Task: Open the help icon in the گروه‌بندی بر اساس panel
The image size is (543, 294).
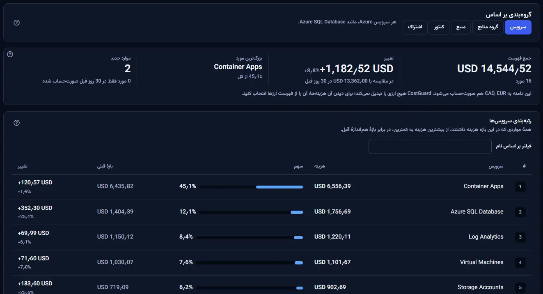Action: click(16, 23)
